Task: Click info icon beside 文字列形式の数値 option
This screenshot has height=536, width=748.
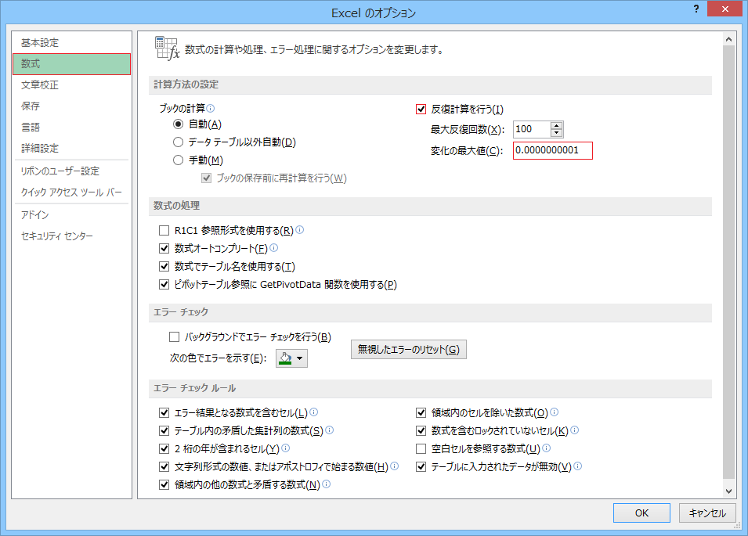Action: pyautogui.click(x=395, y=466)
